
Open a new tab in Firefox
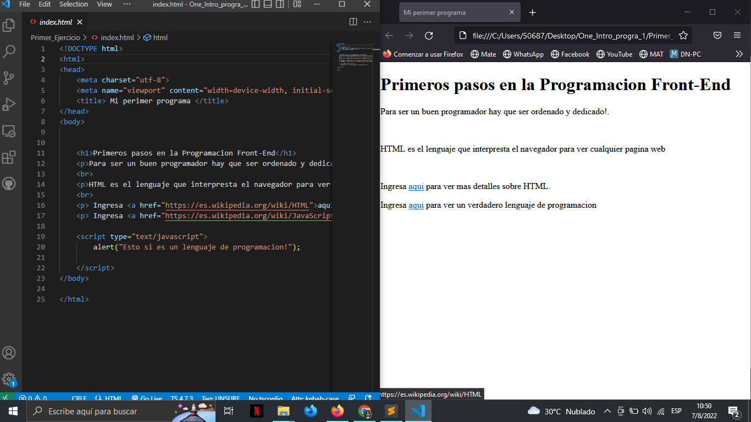coord(532,12)
